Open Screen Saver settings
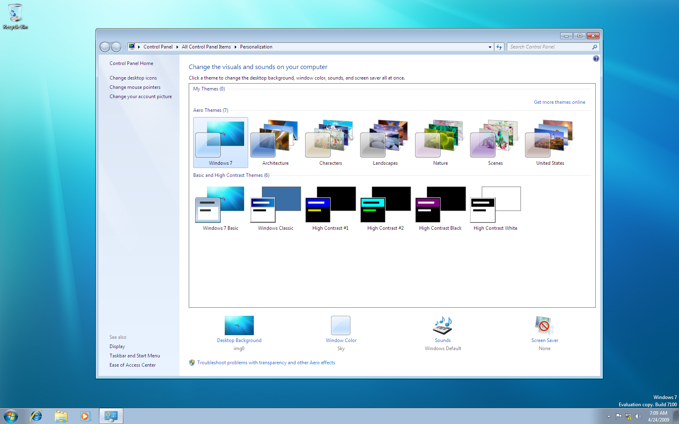The height and width of the screenshot is (424, 679). [x=544, y=325]
